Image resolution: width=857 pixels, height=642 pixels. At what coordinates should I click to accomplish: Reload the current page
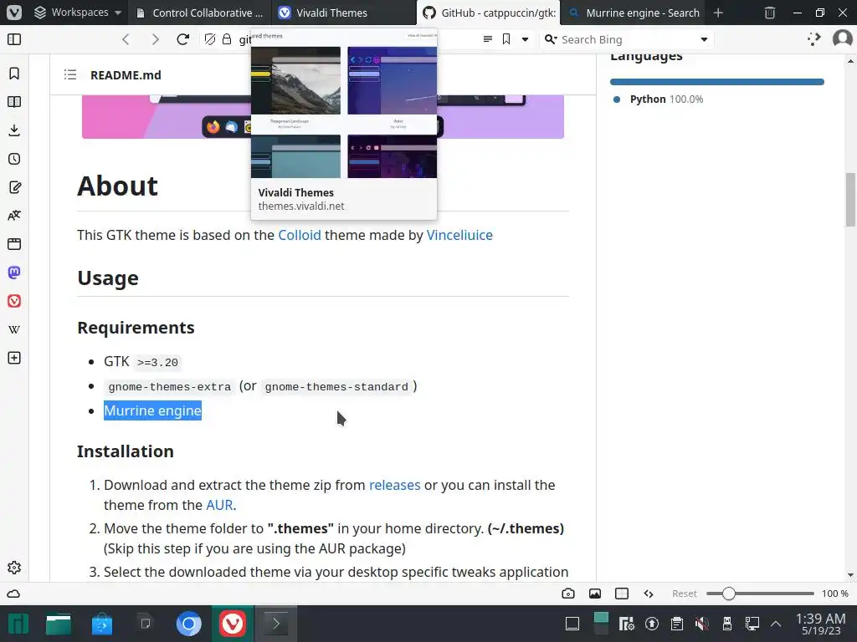coord(183,39)
